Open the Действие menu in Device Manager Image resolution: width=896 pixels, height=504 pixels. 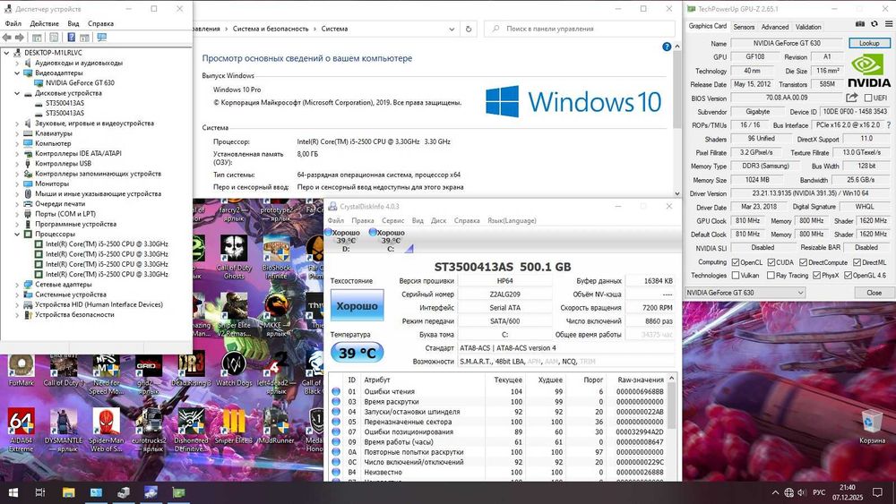click(x=44, y=23)
